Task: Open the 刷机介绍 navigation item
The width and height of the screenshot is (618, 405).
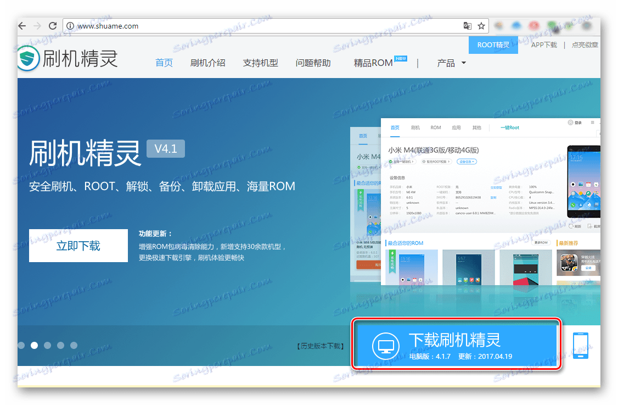Action: pos(207,63)
